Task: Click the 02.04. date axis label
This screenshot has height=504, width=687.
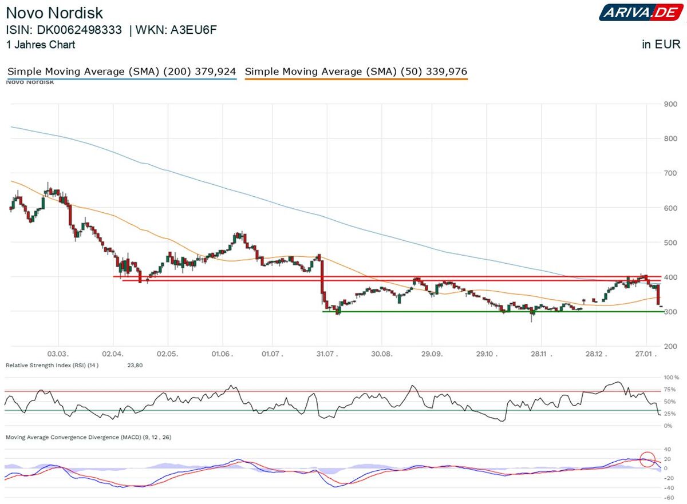Action: pyautogui.click(x=113, y=355)
